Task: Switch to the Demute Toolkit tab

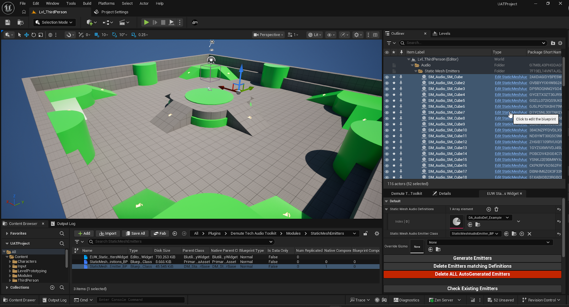Action: click(406, 194)
